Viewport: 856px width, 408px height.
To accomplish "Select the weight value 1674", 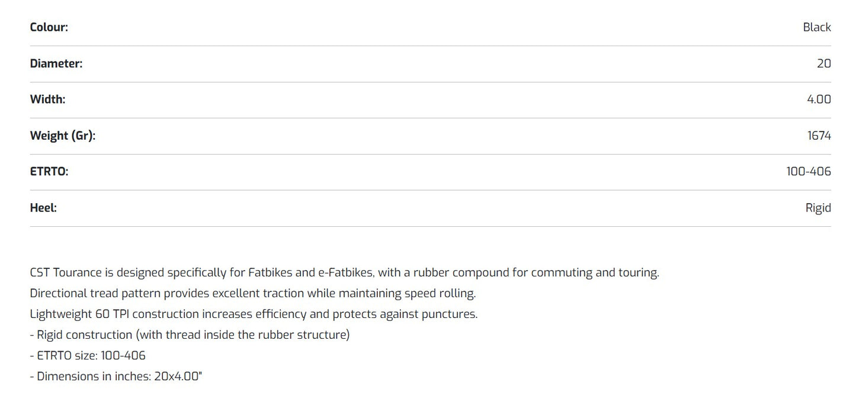I will point(819,136).
